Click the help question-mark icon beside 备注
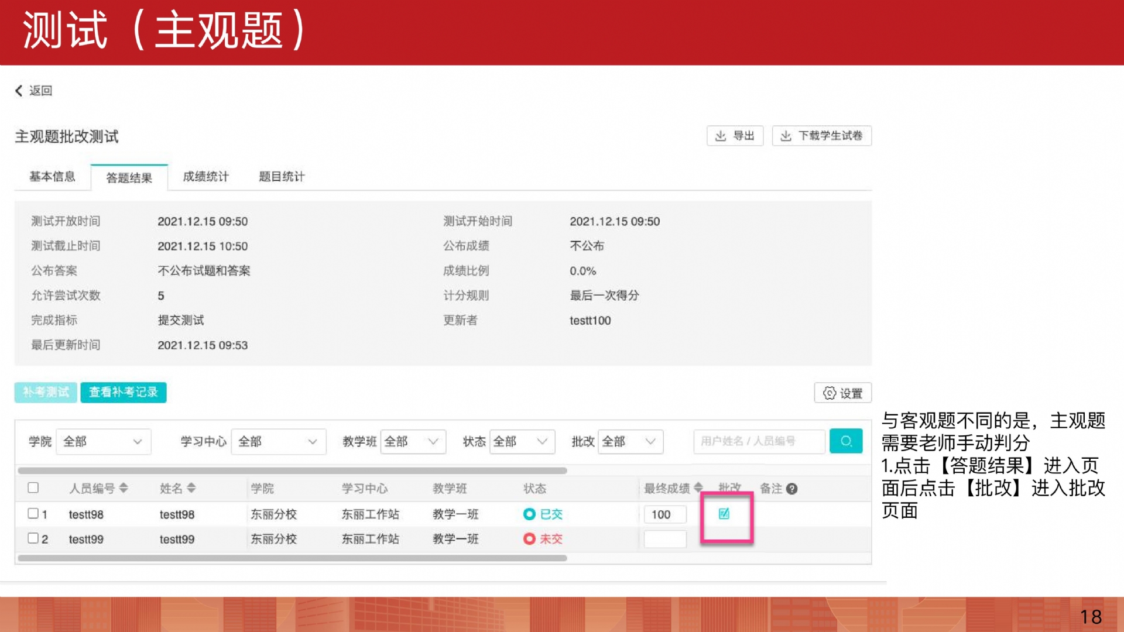 click(792, 489)
